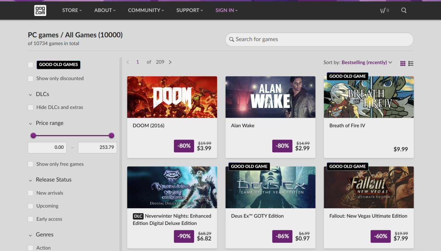
Task: Click the maximum price input 253.79
Action: (x=97, y=148)
